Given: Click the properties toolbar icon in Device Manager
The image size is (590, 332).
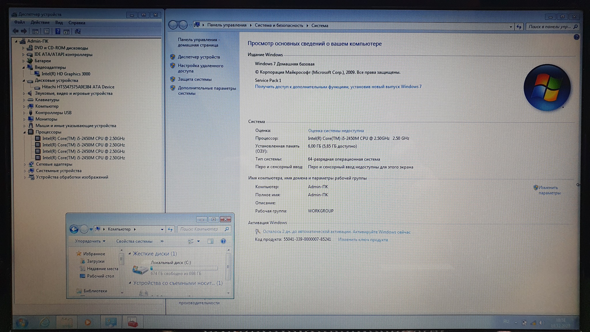Looking at the screenshot, I should (x=46, y=31).
